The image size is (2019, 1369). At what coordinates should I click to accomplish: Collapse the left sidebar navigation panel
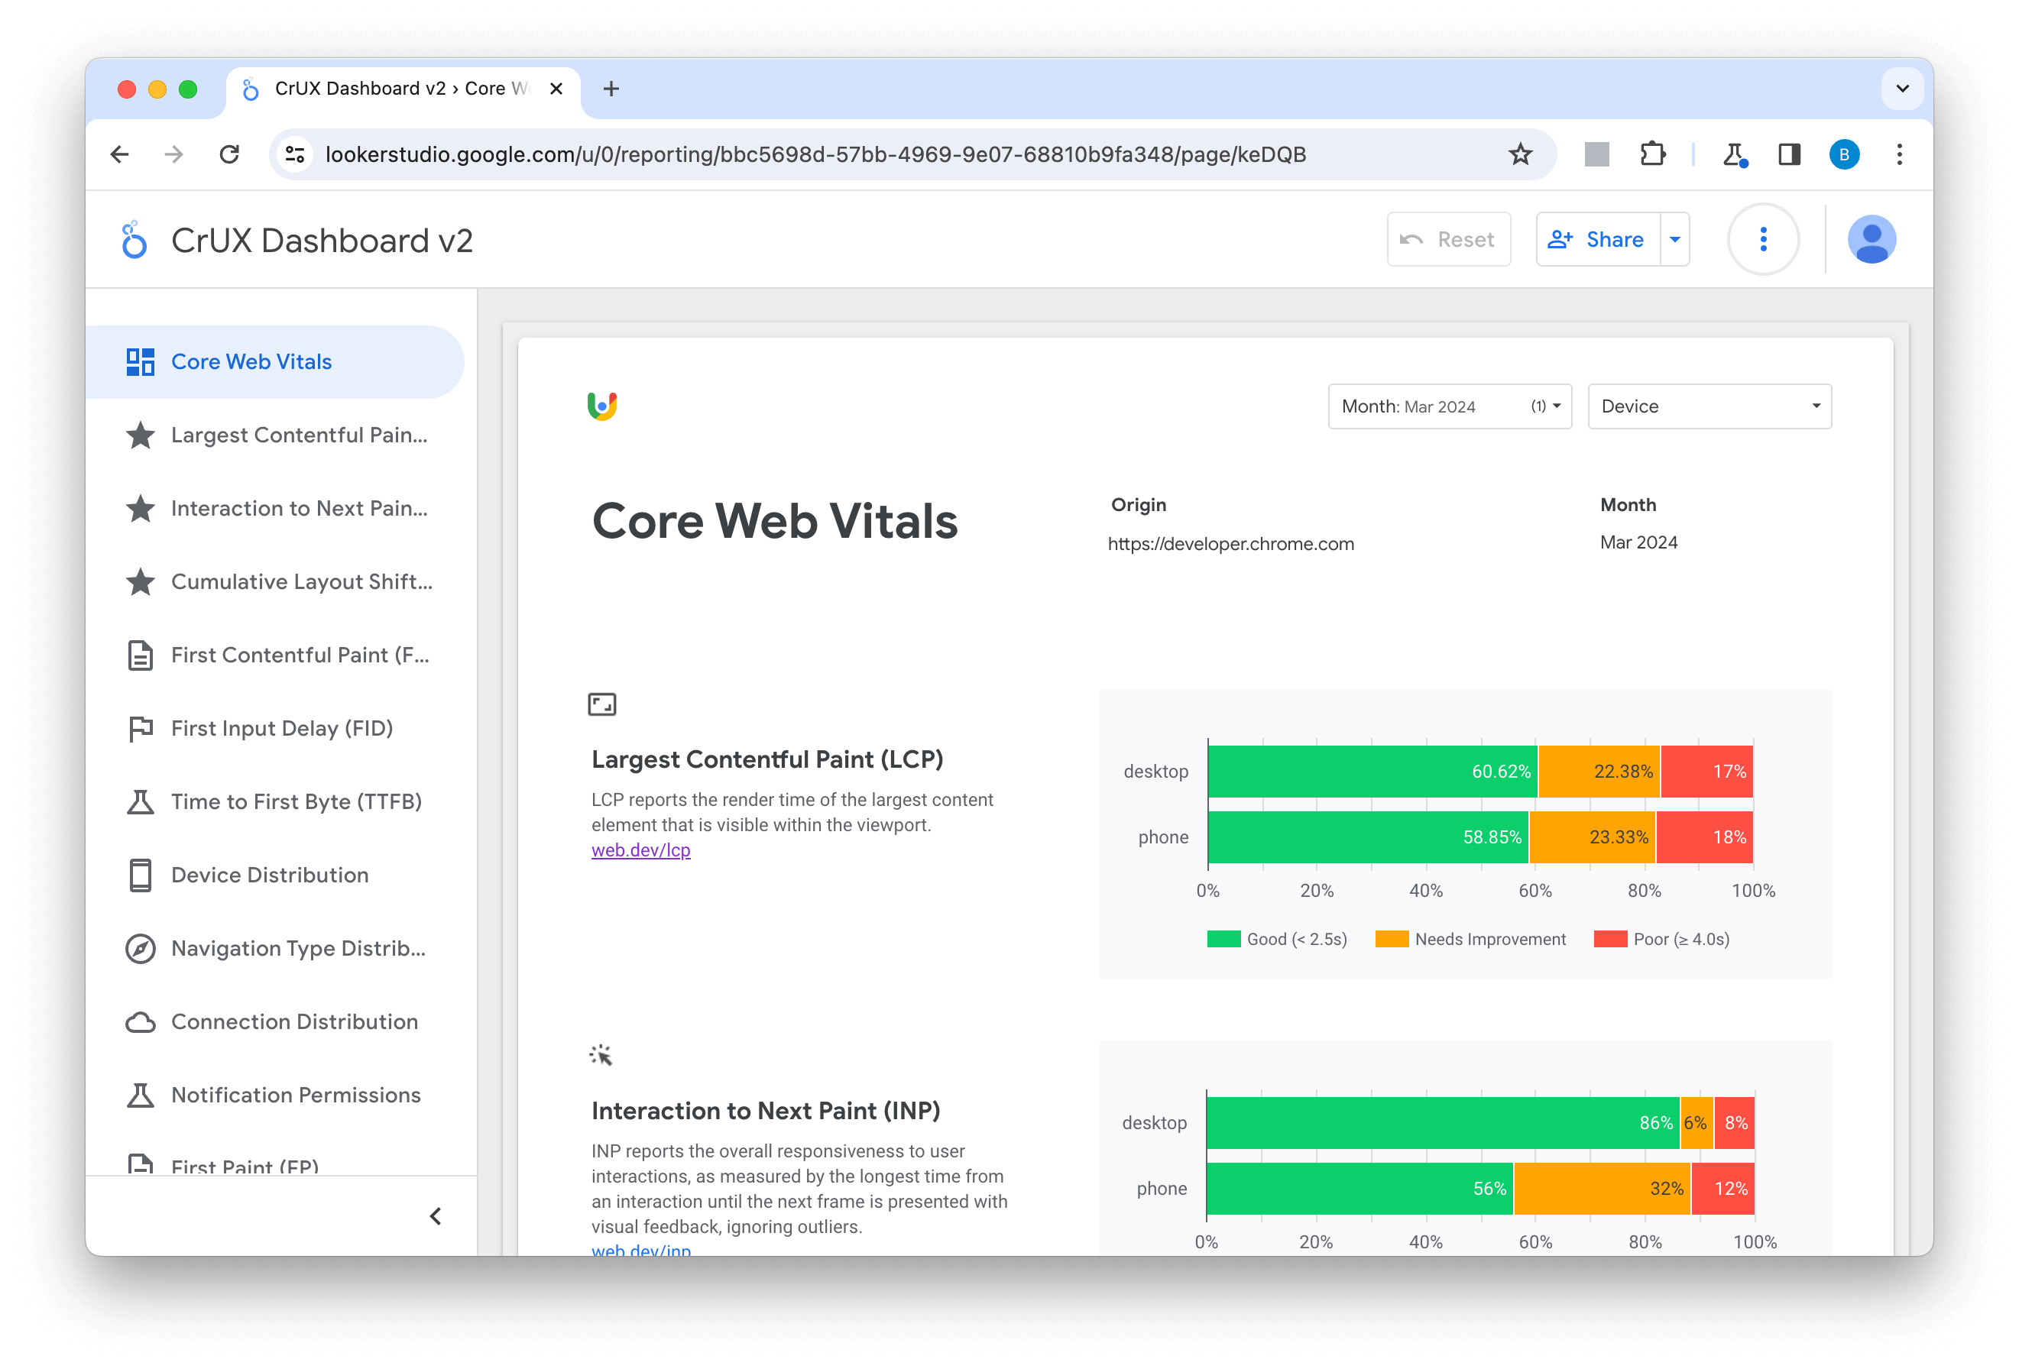(x=439, y=1216)
